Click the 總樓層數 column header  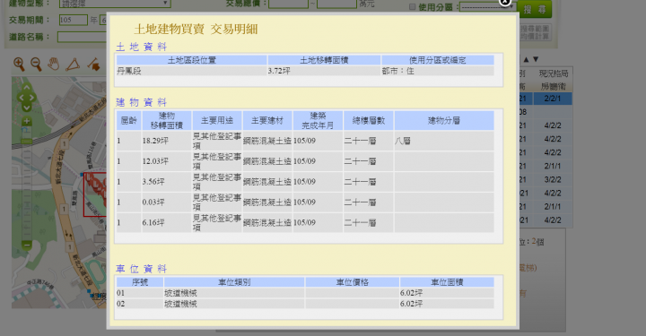[x=369, y=120]
